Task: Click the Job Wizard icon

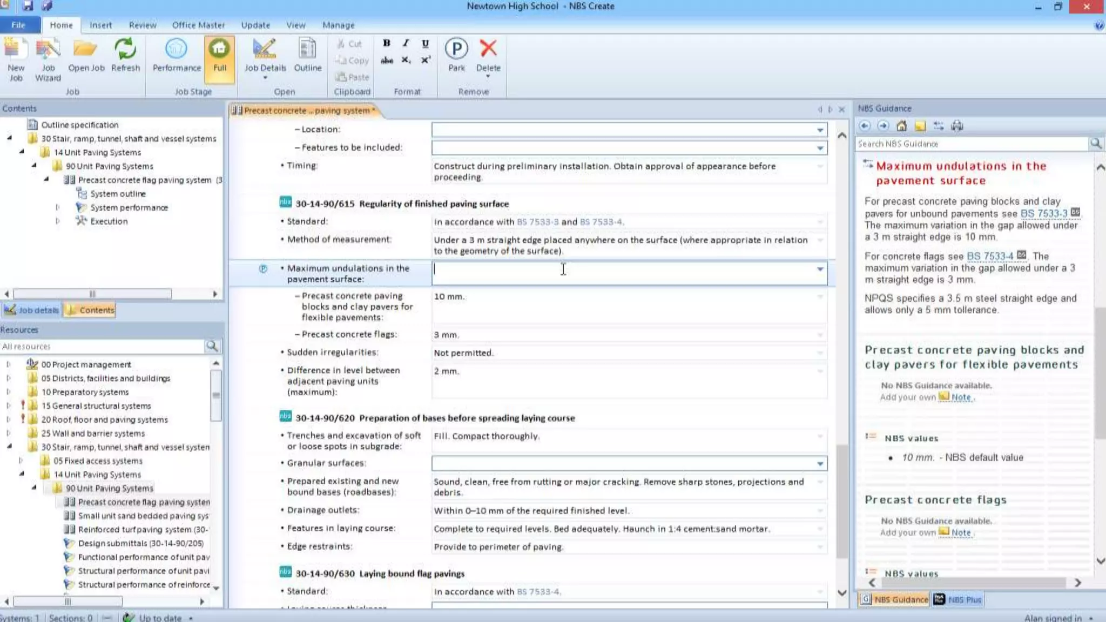Action: coord(48,50)
